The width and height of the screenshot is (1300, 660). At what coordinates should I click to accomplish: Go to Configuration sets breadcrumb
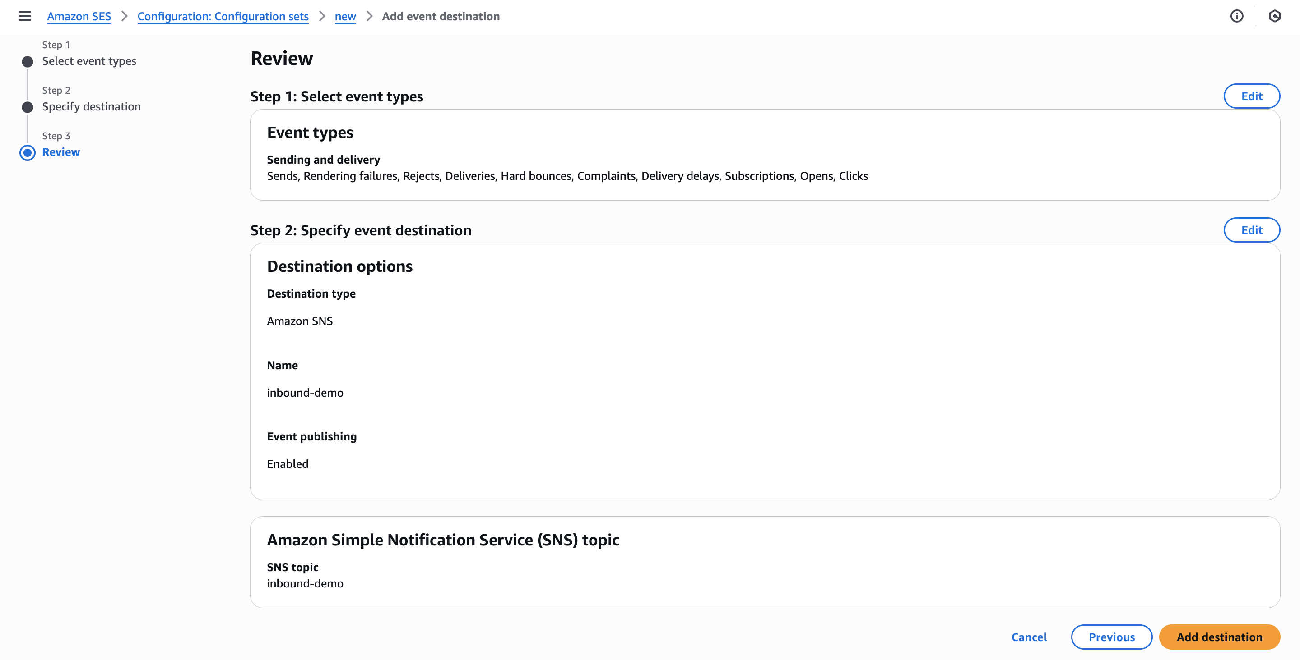(223, 16)
